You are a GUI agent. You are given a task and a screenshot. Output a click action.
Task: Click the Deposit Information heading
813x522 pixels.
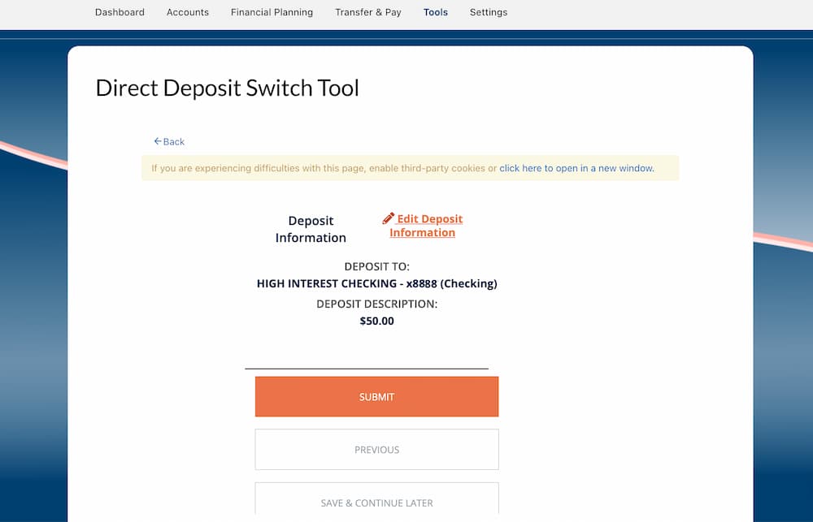(x=311, y=229)
